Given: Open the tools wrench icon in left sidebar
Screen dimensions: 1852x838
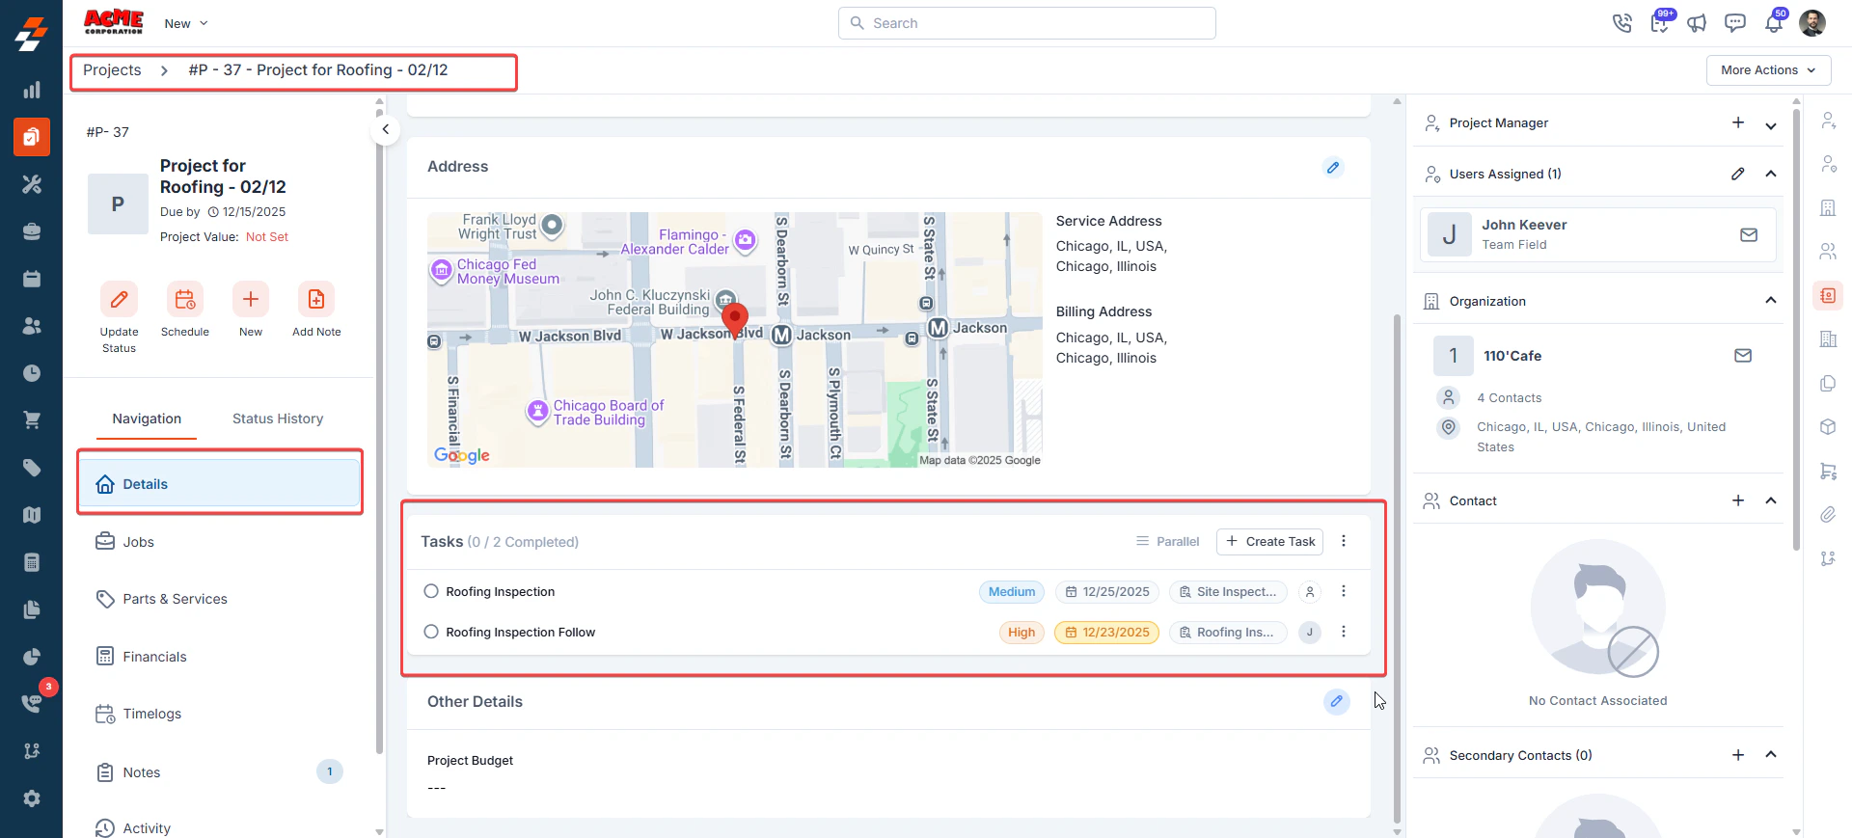Looking at the screenshot, I should (32, 184).
